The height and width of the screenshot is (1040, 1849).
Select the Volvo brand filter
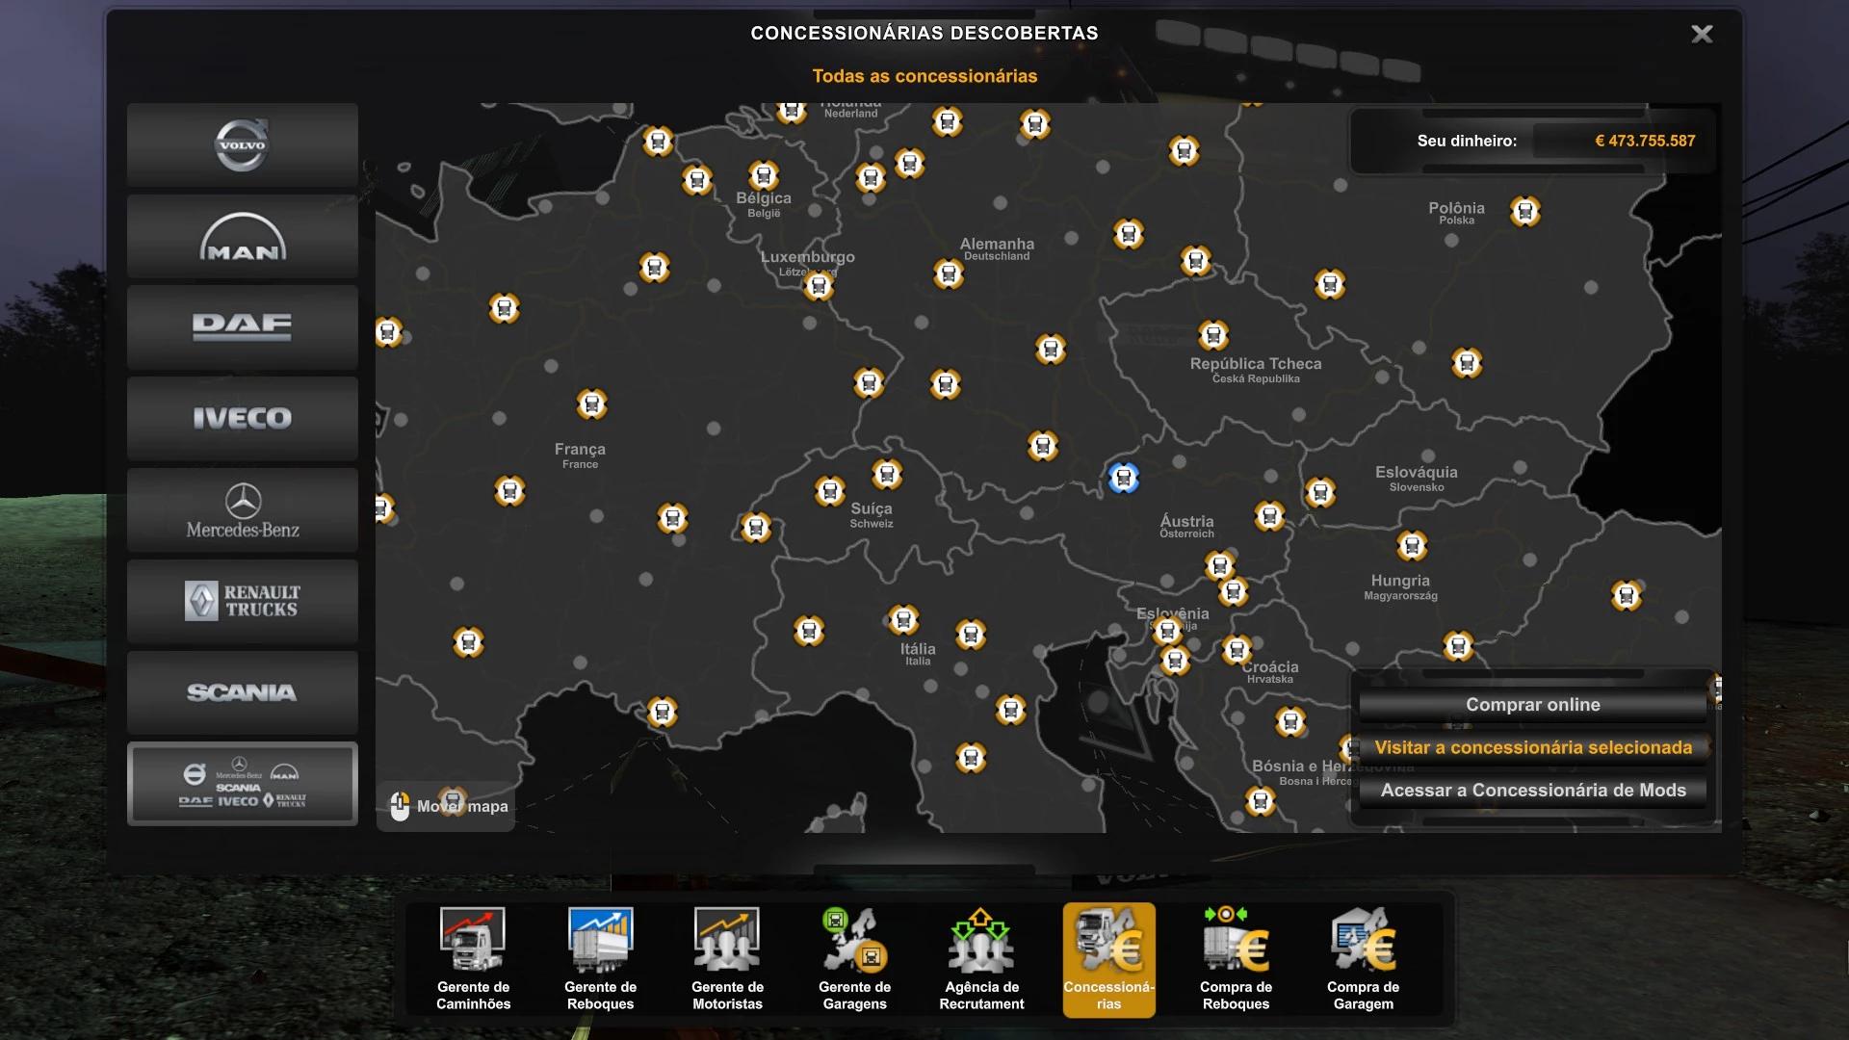[242, 145]
